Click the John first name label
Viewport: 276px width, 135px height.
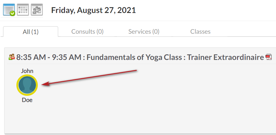pos(27,71)
